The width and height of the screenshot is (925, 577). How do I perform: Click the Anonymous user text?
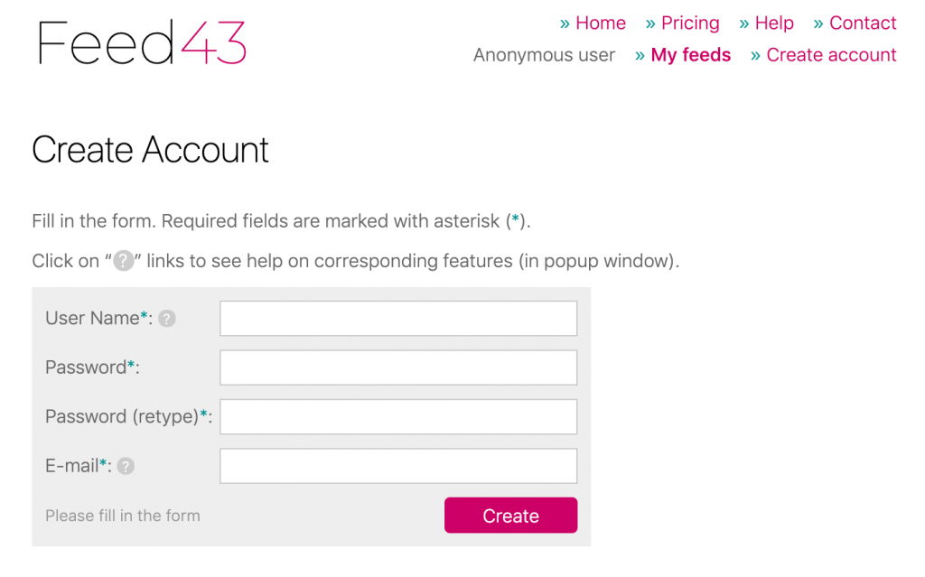[x=544, y=55]
